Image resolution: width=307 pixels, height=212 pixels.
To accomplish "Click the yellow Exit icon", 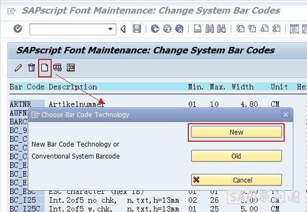I will pyautogui.click(x=167, y=29).
